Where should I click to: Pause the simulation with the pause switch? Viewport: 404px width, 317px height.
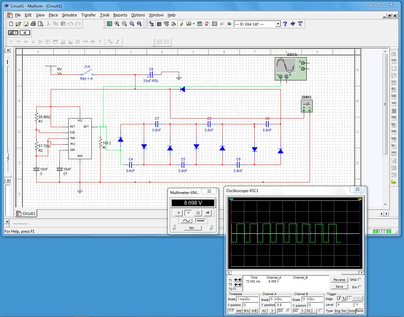[25, 33]
